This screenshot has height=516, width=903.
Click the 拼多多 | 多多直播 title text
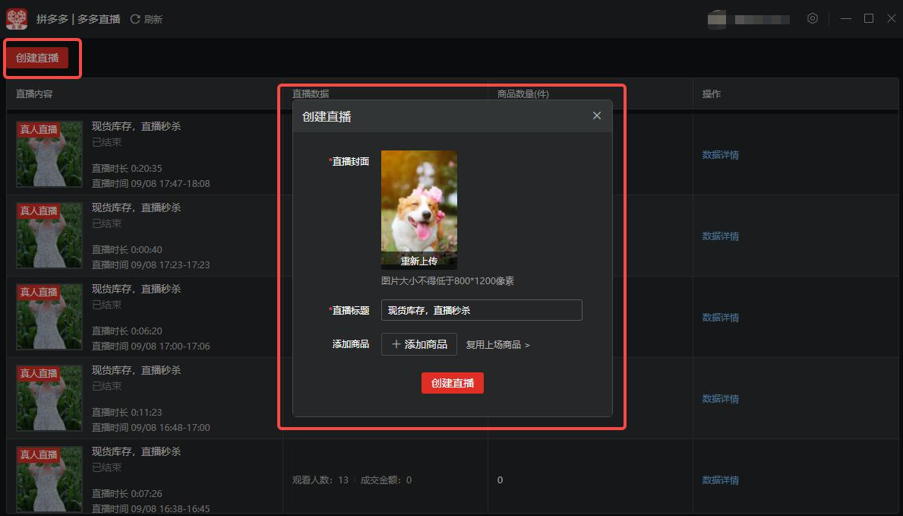pyautogui.click(x=78, y=19)
